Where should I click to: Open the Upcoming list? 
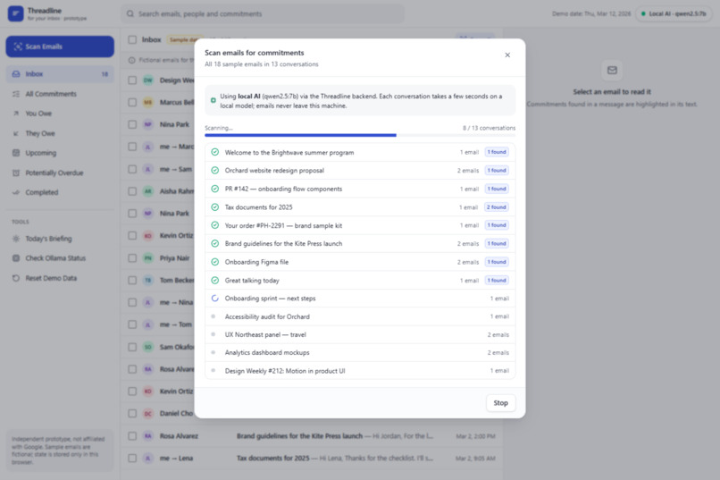pyautogui.click(x=60, y=153)
